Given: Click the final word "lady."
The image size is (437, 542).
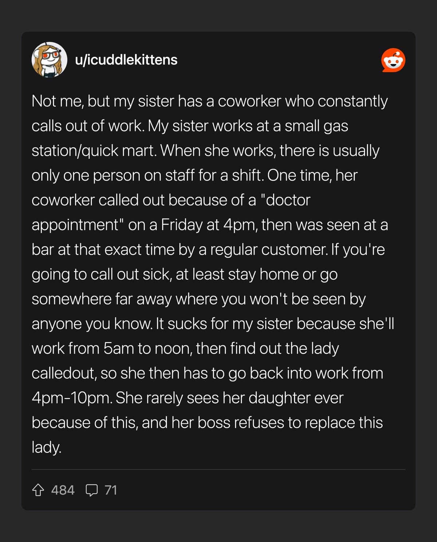Looking at the screenshot, I should pyautogui.click(x=46, y=447).
